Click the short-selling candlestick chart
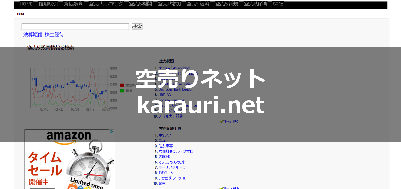 (70, 88)
